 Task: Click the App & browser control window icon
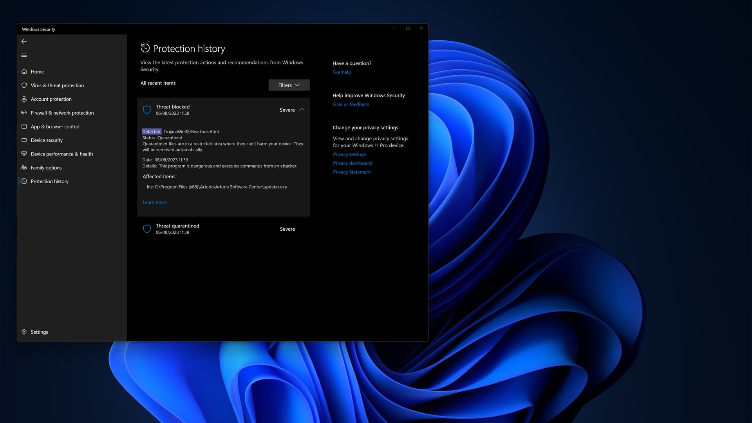coord(24,126)
